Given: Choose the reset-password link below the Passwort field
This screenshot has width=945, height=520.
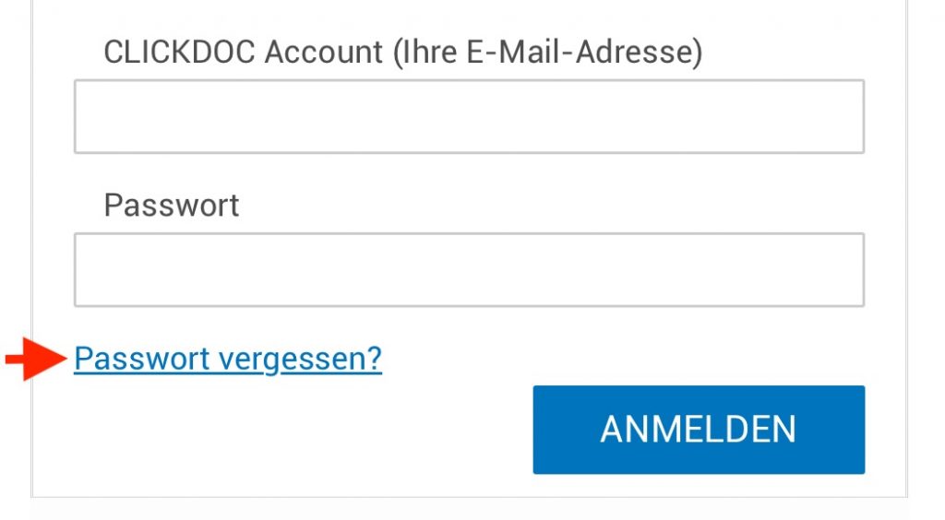Looking at the screenshot, I should pos(228,359).
